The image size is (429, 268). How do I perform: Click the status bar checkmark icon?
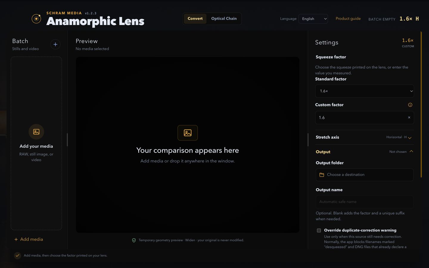pos(18,255)
